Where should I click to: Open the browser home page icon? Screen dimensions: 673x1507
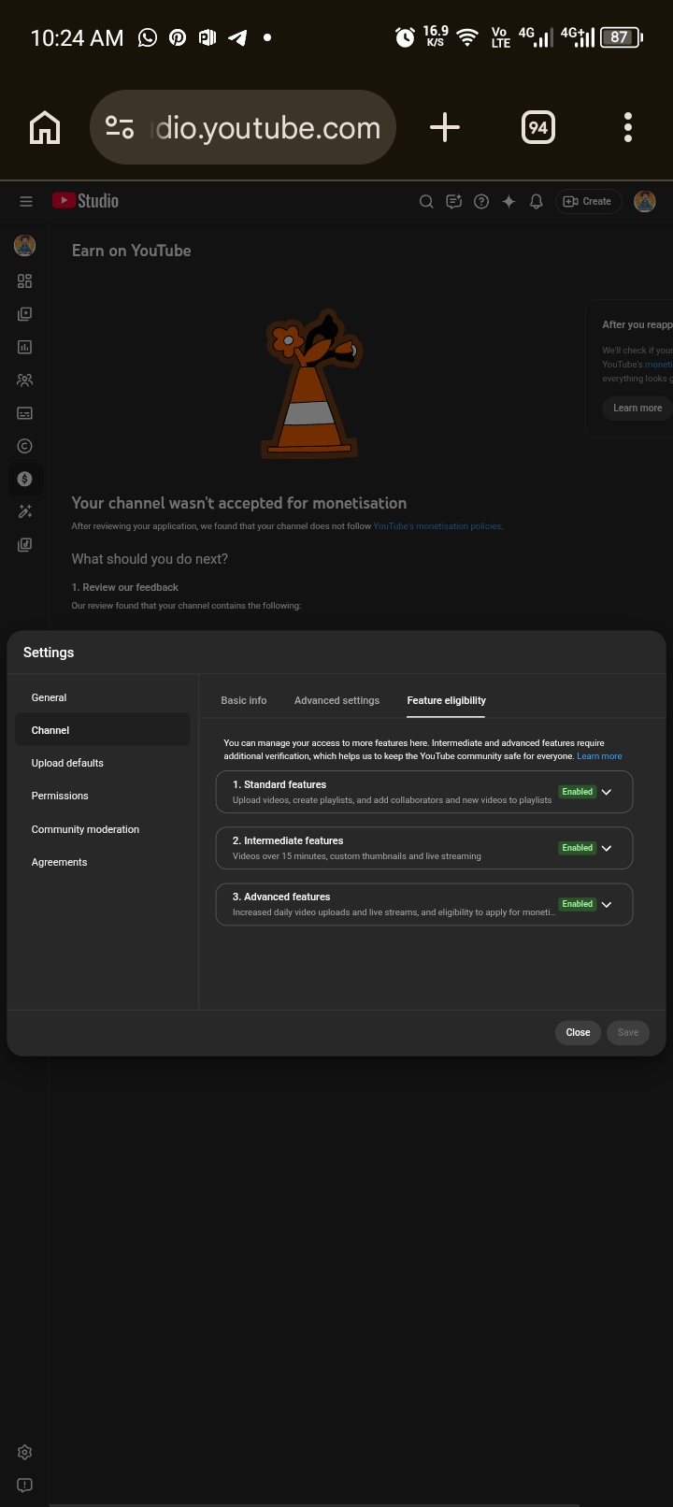click(x=45, y=128)
